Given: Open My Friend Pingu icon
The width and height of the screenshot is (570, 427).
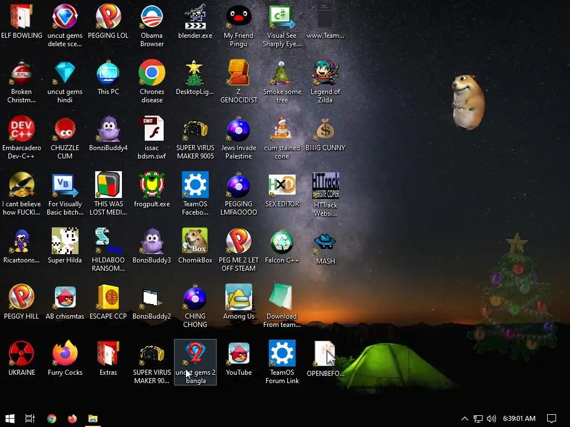Looking at the screenshot, I should click(x=238, y=17).
